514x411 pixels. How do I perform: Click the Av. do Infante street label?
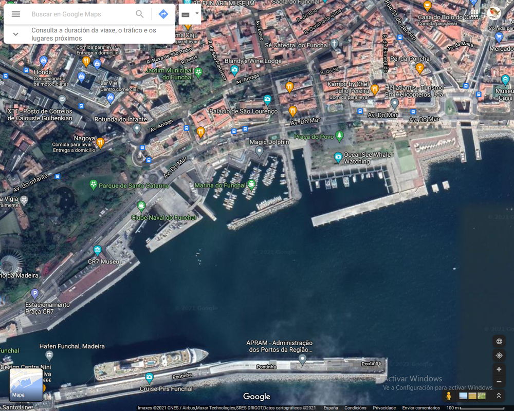click(30, 183)
